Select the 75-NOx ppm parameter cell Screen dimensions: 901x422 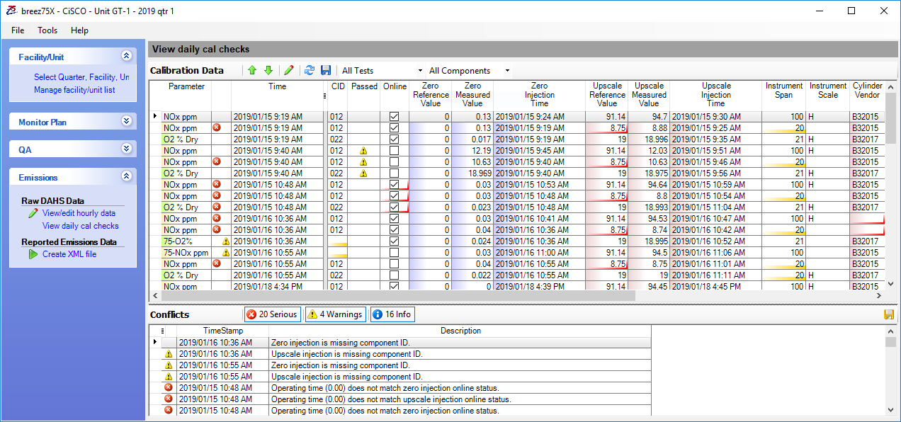point(187,253)
